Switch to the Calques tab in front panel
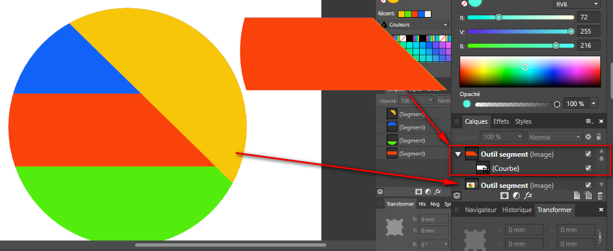Screen dimensions: 613x251 coord(476,121)
